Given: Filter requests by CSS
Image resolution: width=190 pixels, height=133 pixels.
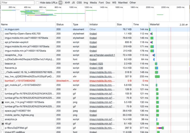Looking at the screenshot, I should tap(79, 3).
